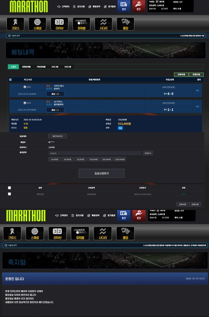This screenshot has height=317, width=209.
Task: Switch to the PBG파워볼 tab
Action: (x=41, y=67)
